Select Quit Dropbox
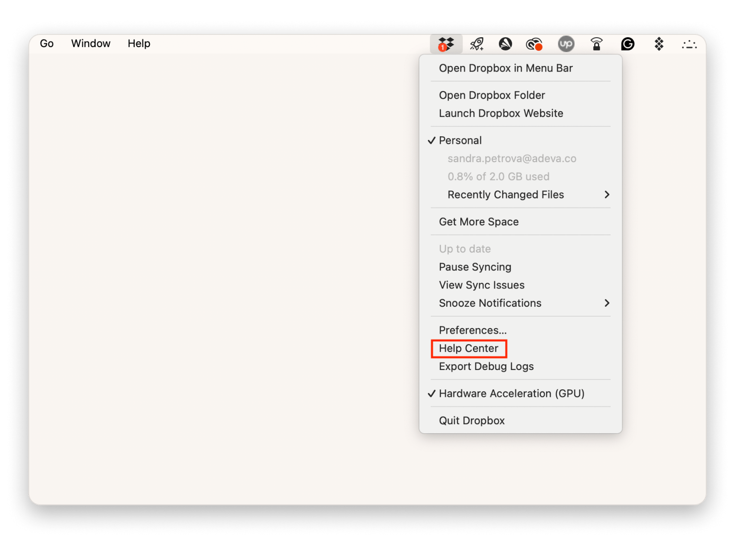 tap(472, 421)
